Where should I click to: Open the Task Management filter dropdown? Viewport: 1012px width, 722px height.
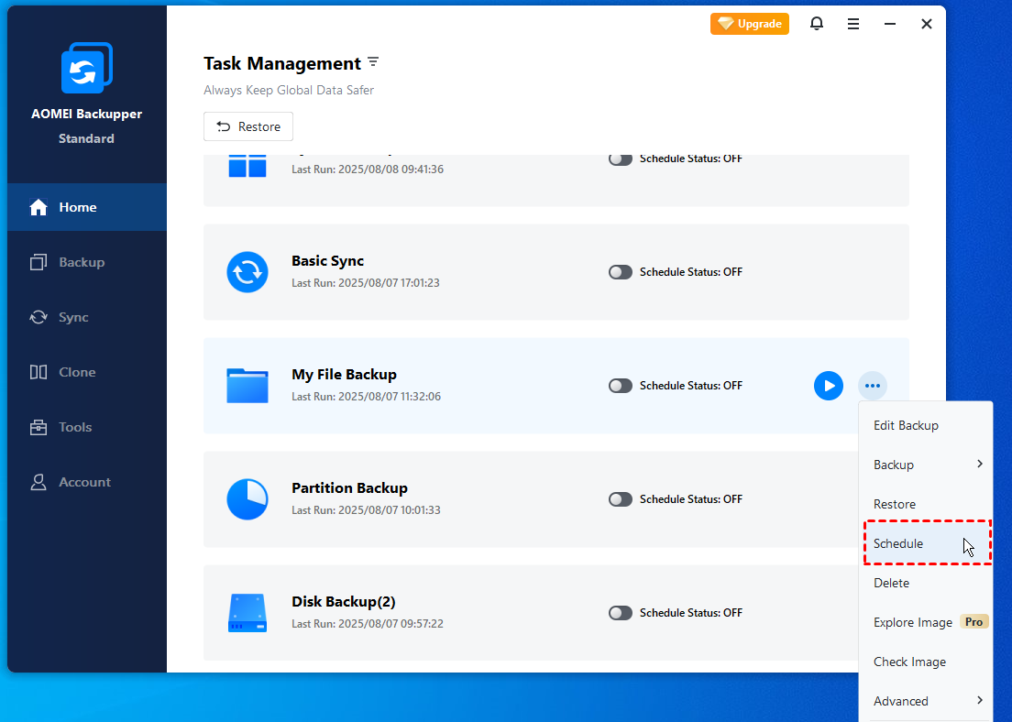coord(373,62)
